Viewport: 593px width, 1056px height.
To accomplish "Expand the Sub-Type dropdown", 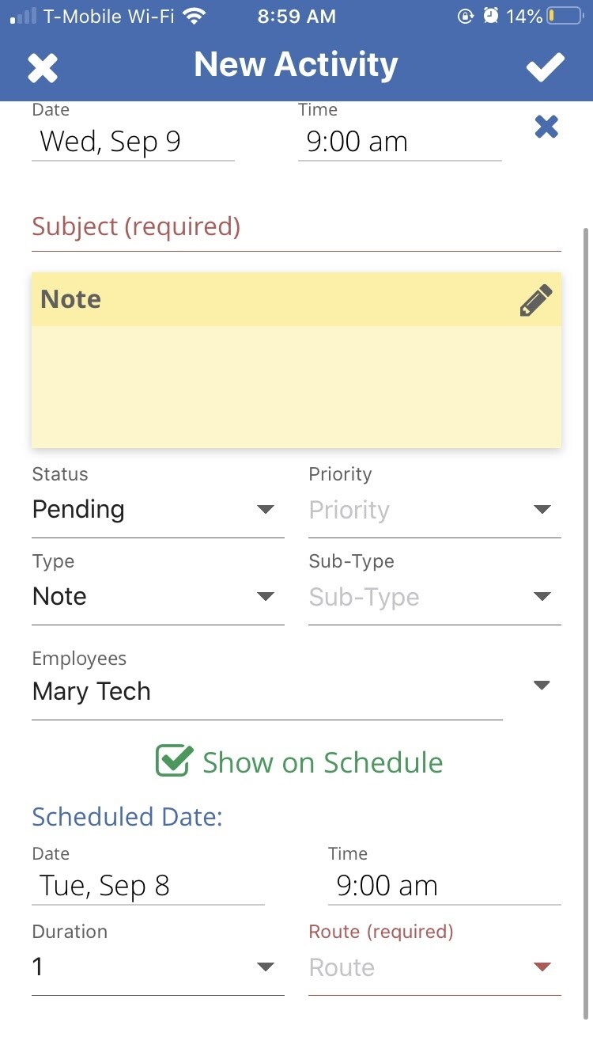I will (434, 597).
